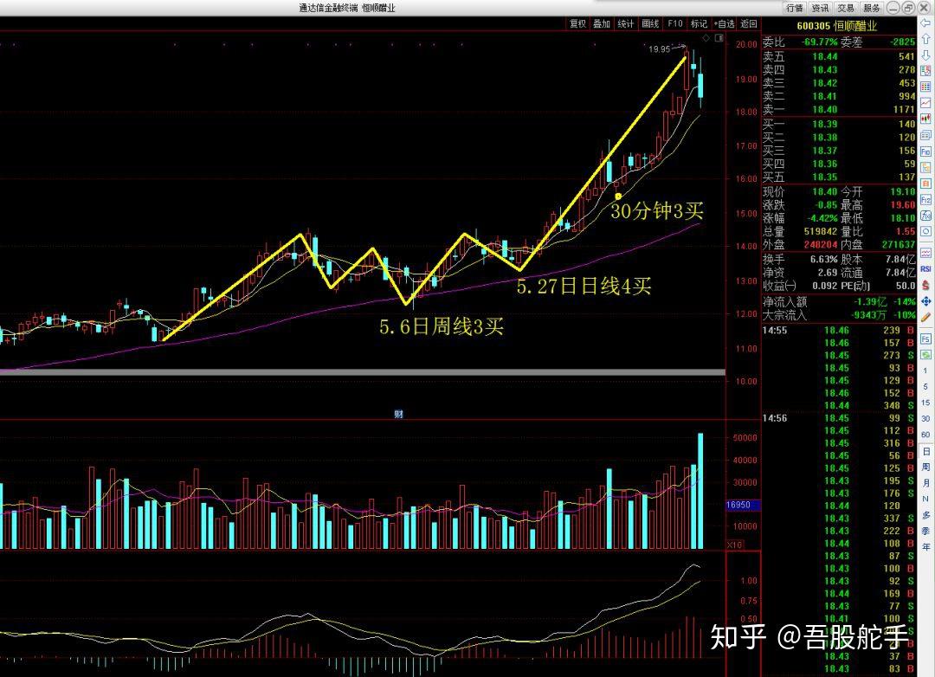Click the F10 company info sidebar icon

coord(925,152)
